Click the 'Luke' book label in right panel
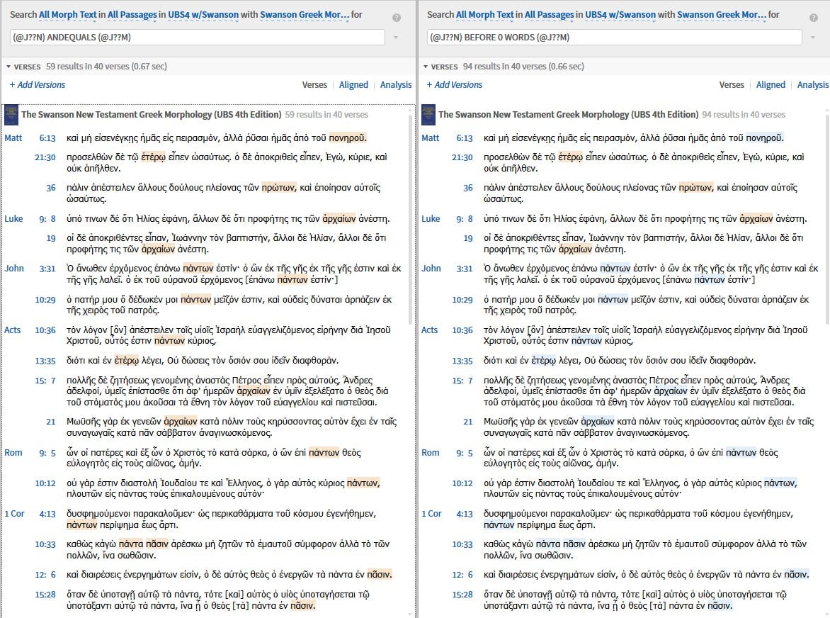This screenshot has height=618, width=830. [431, 219]
